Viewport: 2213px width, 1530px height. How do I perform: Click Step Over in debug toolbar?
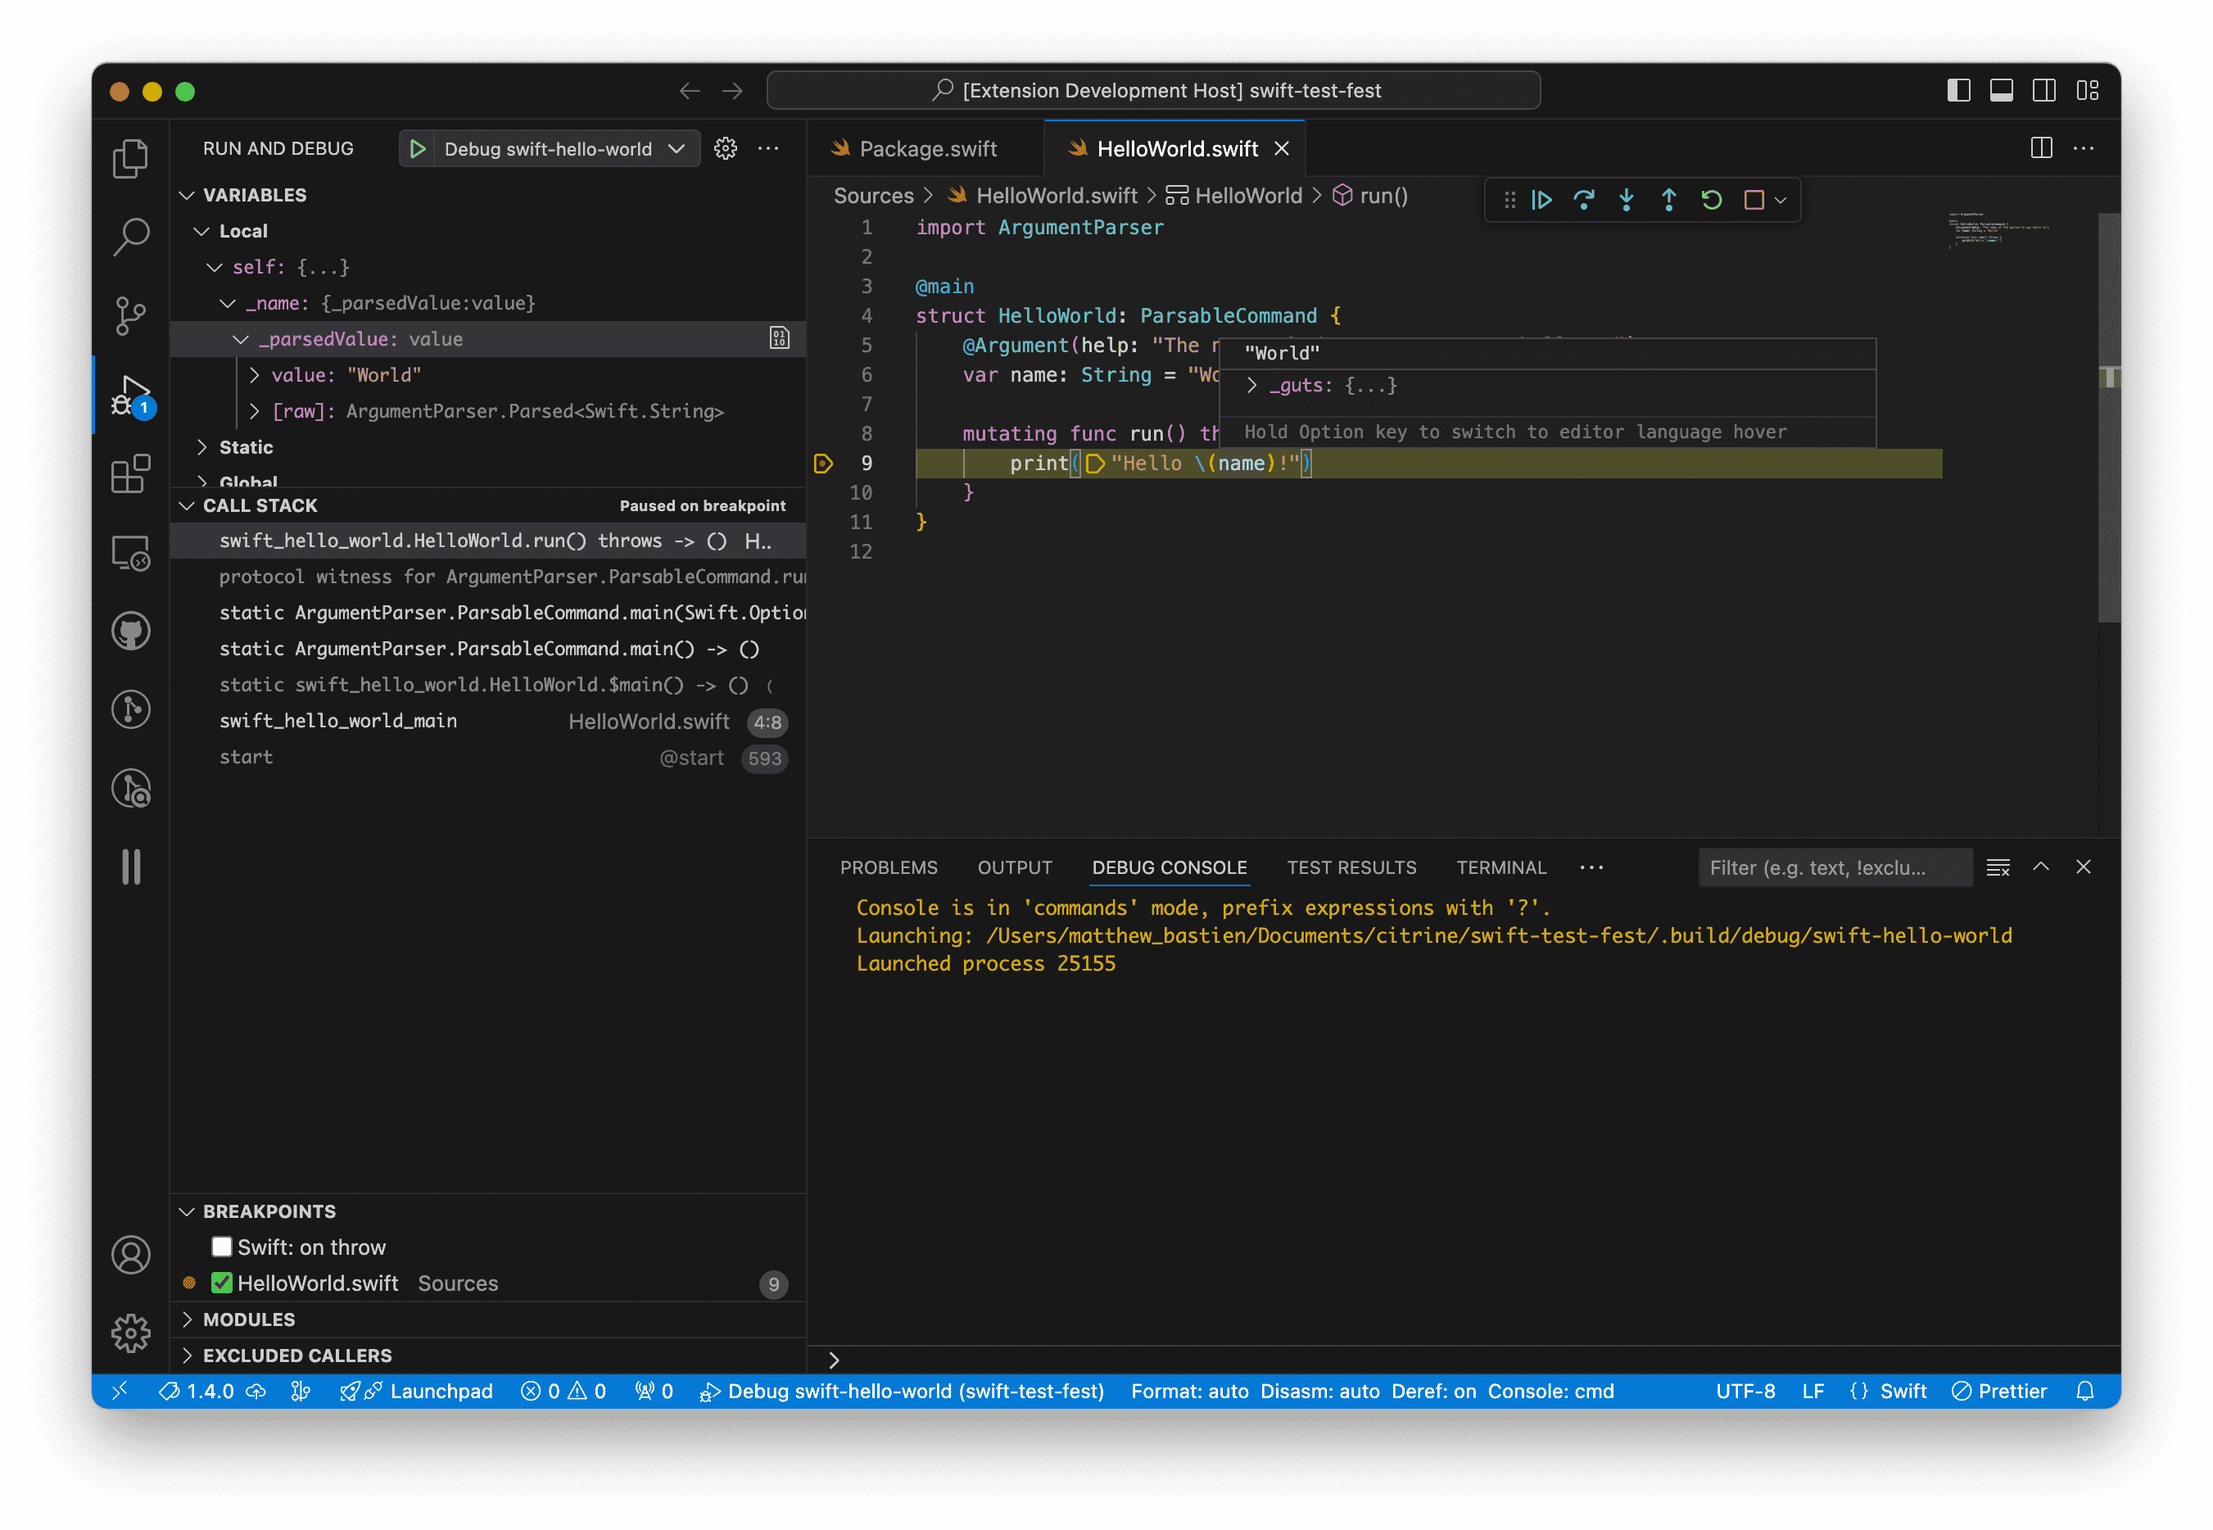pyautogui.click(x=1583, y=199)
